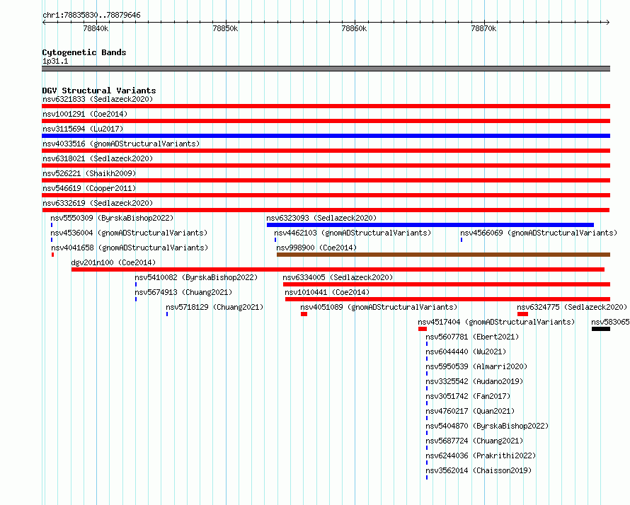
Task: Click the 78840k ruler mark
Action: pos(96,28)
